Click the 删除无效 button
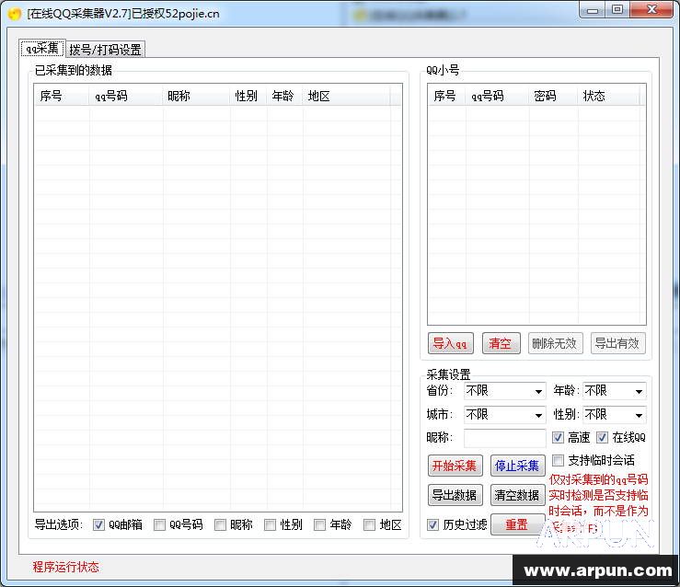Viewport: 680px width, 587px height. point(555,343)
